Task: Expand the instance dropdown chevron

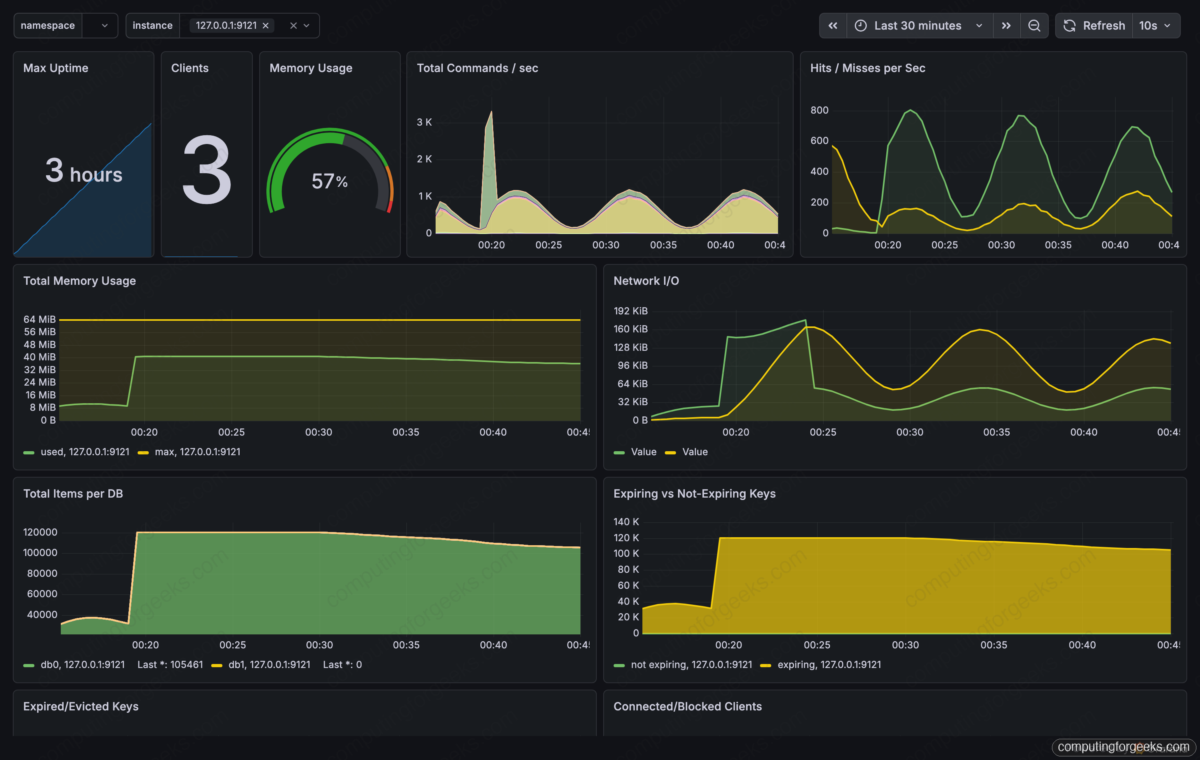Action: (x=306, y=26)
